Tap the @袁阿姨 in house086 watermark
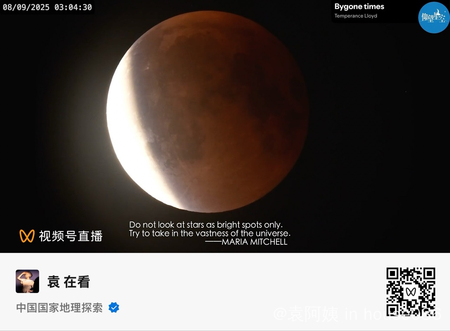Viewport: 450px width, 331px height. point(357,314)
